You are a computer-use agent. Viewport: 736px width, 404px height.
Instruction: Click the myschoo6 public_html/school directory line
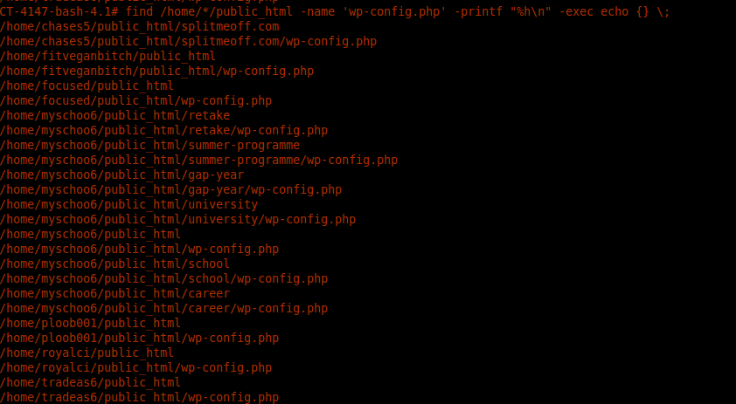pyautogui.click(x=115, y=264)
